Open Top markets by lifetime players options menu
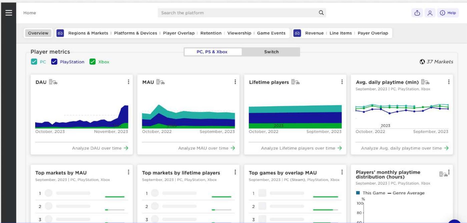Image resolution: width=467 pixels, height=223 pixels. 235,172
